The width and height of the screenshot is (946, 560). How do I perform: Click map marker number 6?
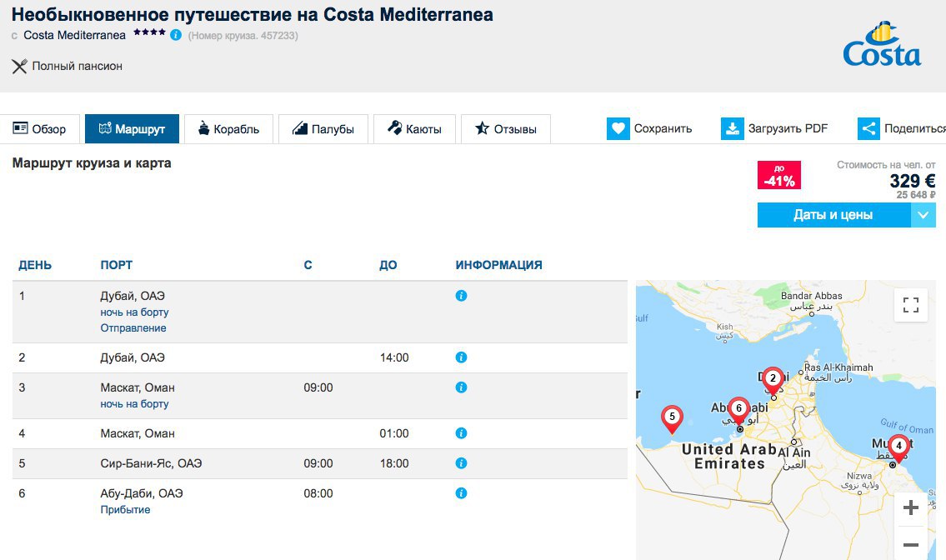pos(738,409)
